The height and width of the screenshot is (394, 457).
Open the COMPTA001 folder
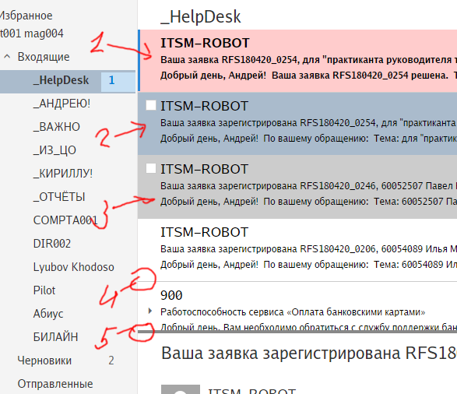click(65, 220)
